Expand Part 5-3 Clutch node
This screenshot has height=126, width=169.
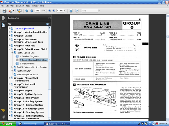coord(12,71)
